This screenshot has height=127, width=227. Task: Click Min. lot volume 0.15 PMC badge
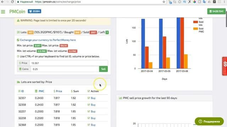42,51
